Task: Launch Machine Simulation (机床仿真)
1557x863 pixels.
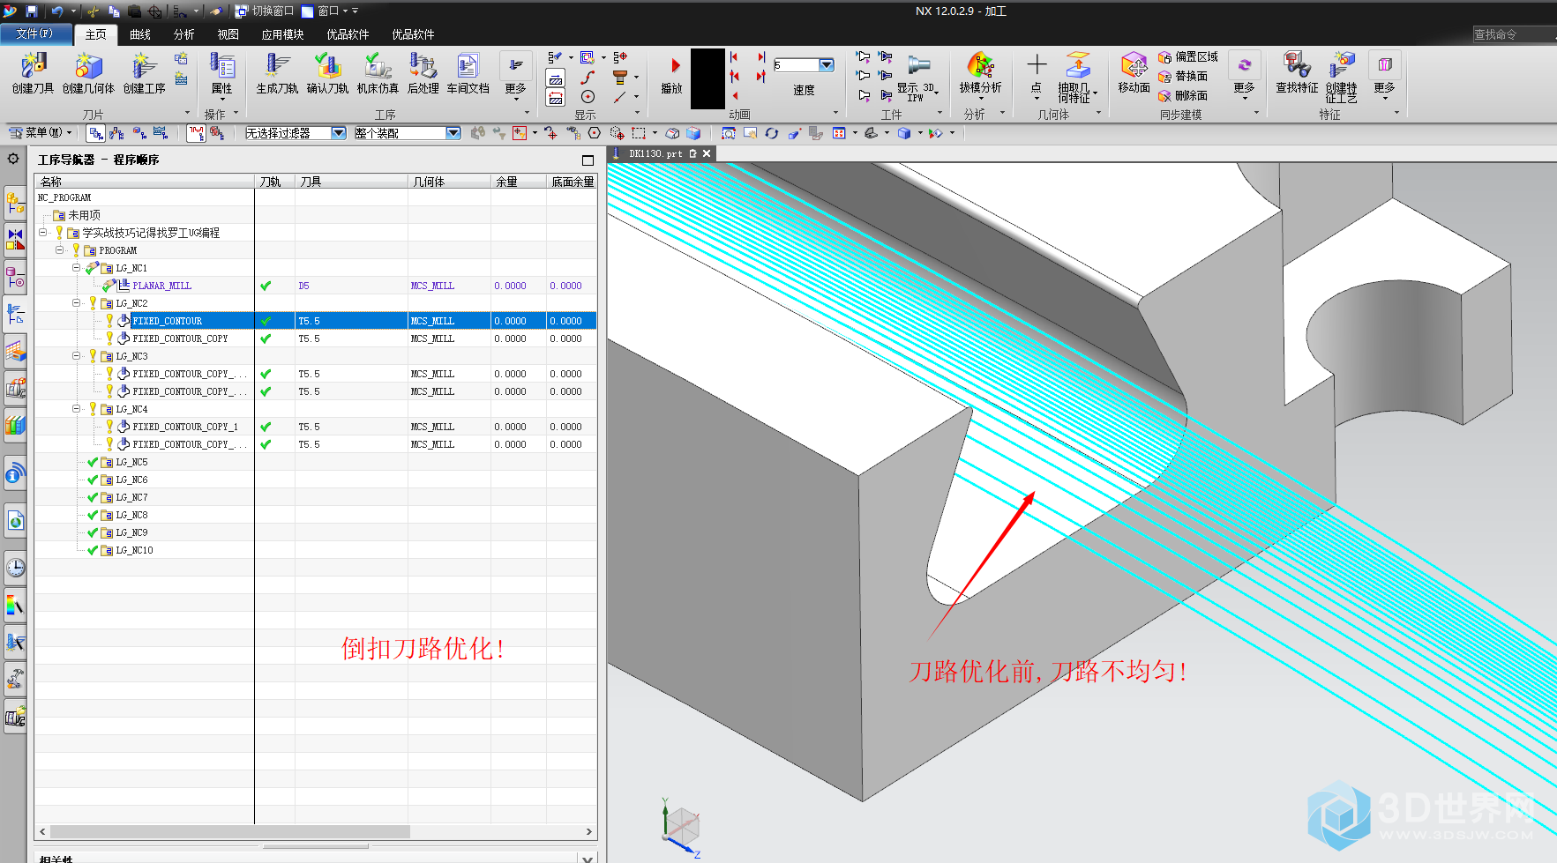Action: (x=378, y=72)
